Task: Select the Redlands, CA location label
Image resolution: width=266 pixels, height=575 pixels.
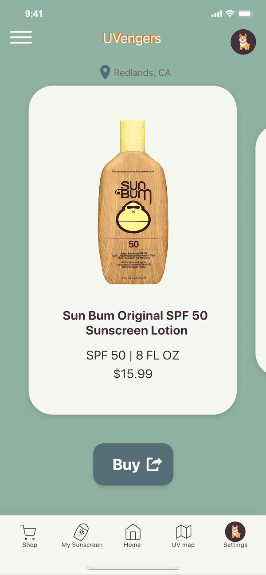Action: pyautogui.click(x=142, y=73)
